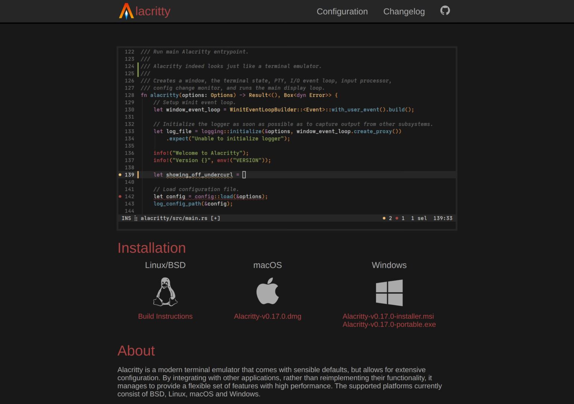The width and height of the screenshot is (574, 404).
Task: Download Alacritty-v0.17.0.dmg
Action: pos(268,316)
